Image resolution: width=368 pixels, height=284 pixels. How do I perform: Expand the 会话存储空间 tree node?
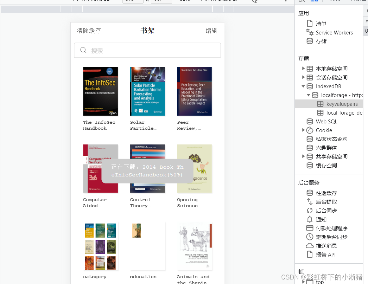click(x=303, y=77)
